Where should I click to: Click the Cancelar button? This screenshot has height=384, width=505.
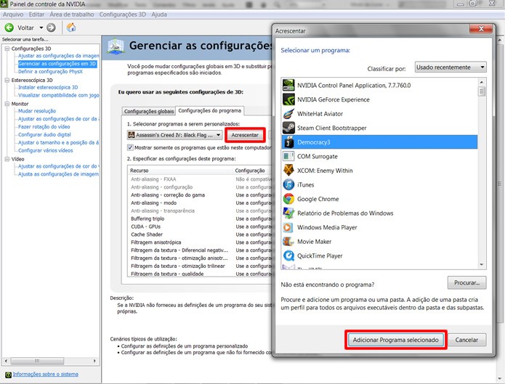[466, 340]
